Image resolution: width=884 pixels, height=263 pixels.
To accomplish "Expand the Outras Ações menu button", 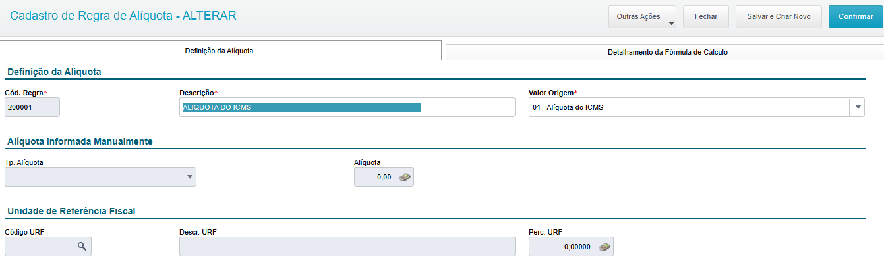I will [643, 17].
